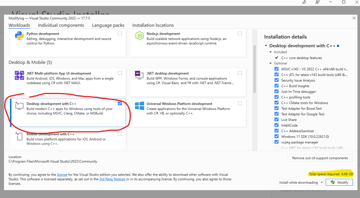
Task: Check Mobile development with C++ checkbox
Action: pos(120,134)
